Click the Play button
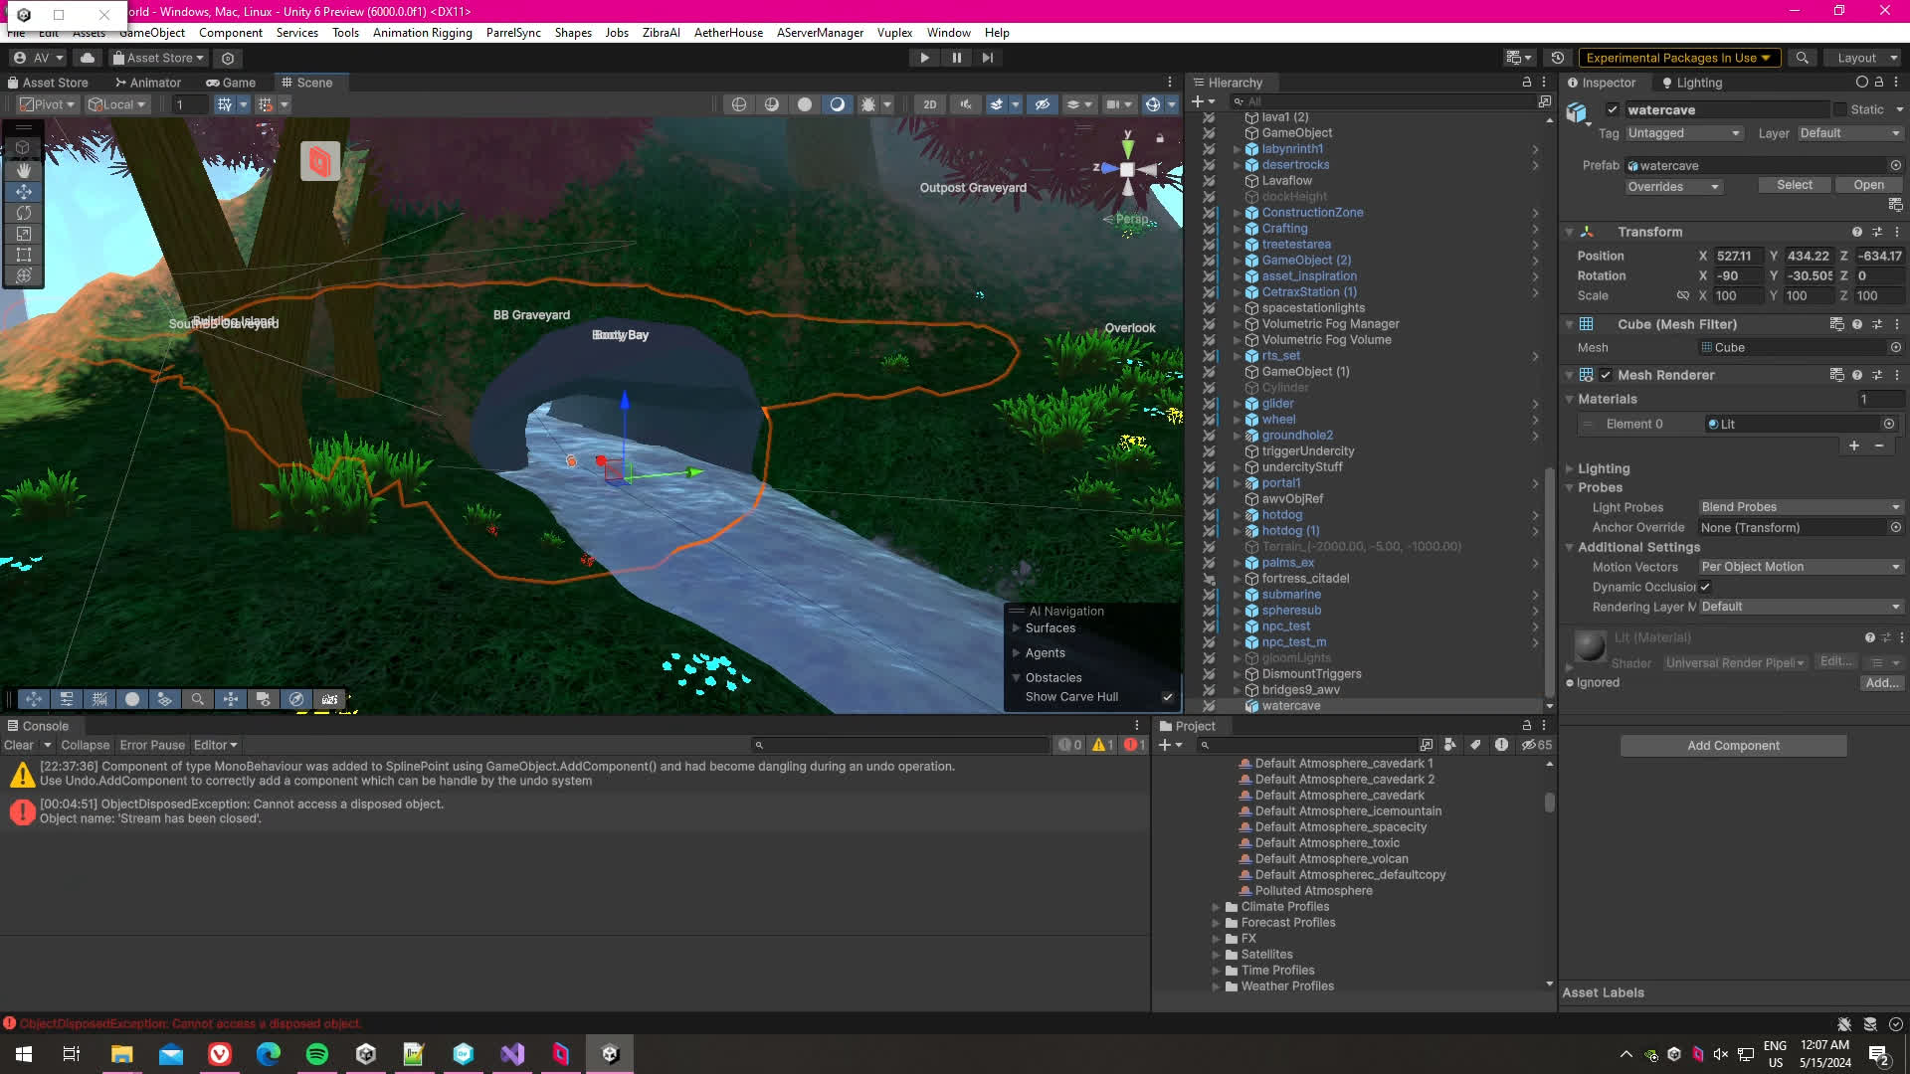The image size is (1910, 1074). (924, 58)
